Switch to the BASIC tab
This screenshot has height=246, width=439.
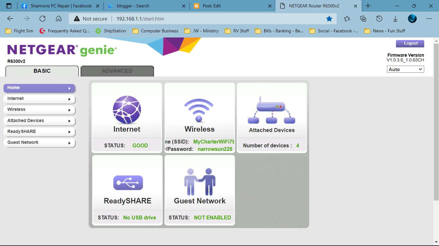[x=42, y=71]
